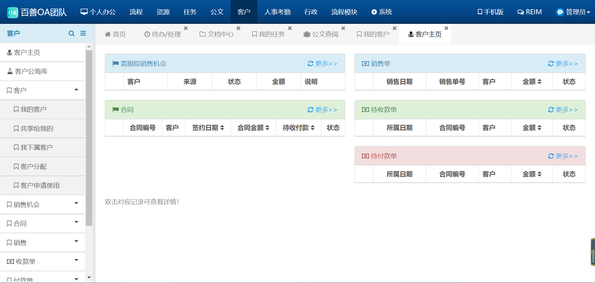Refresh the 销售单 panel

tap(551, 64)
